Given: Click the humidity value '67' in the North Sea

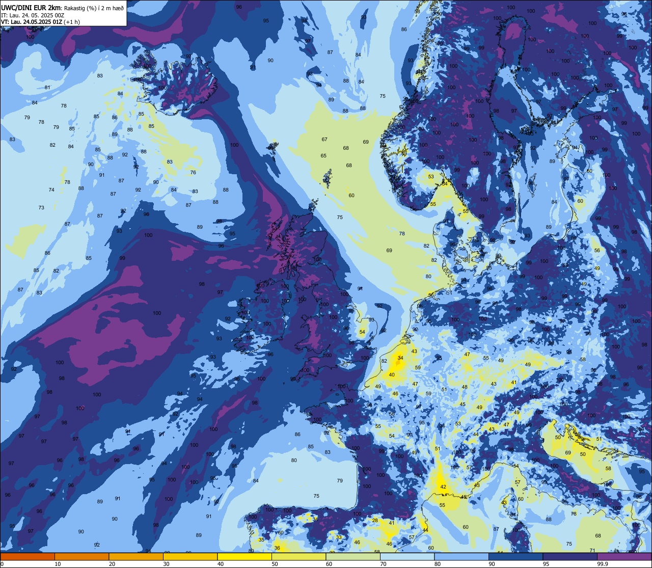Looking at the screenshot, I should [x=324, y=140].
